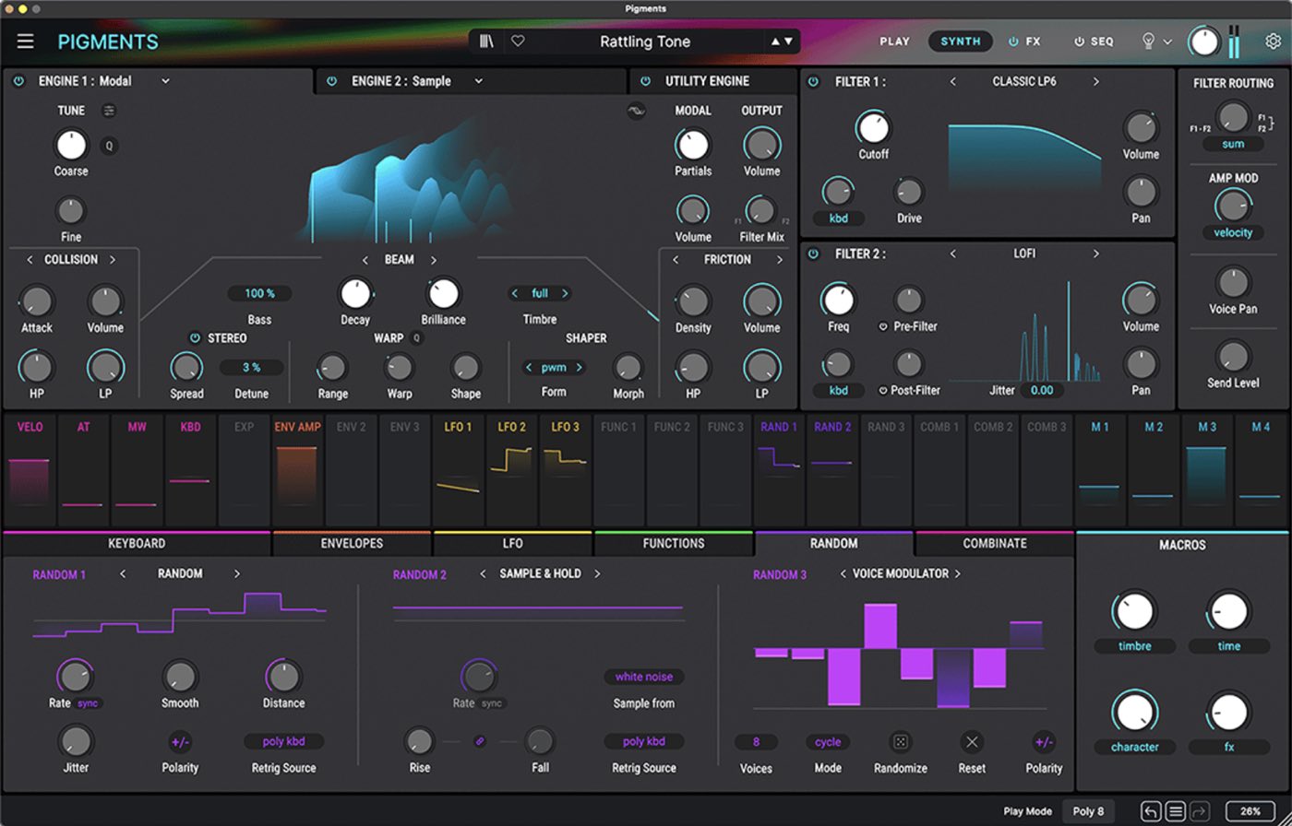
Task: Open the hamburger main menu
Action: pyautogui.click(x=25, y=41)
